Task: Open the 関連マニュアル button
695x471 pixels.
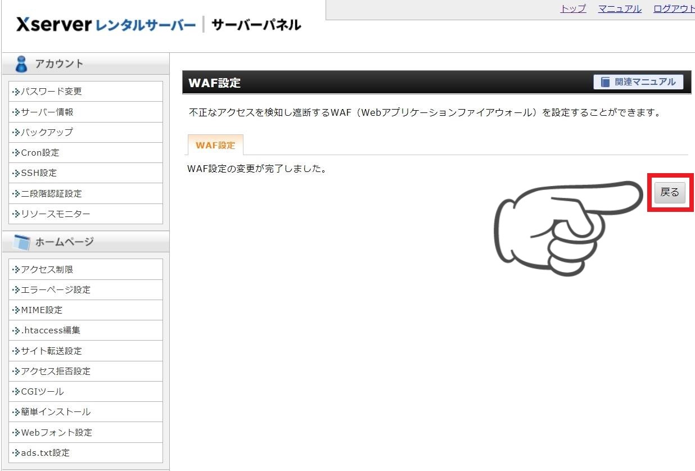Action: 638,82
